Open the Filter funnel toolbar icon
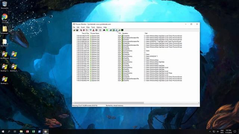Screen dimensions: 239x134 (90, 30)
